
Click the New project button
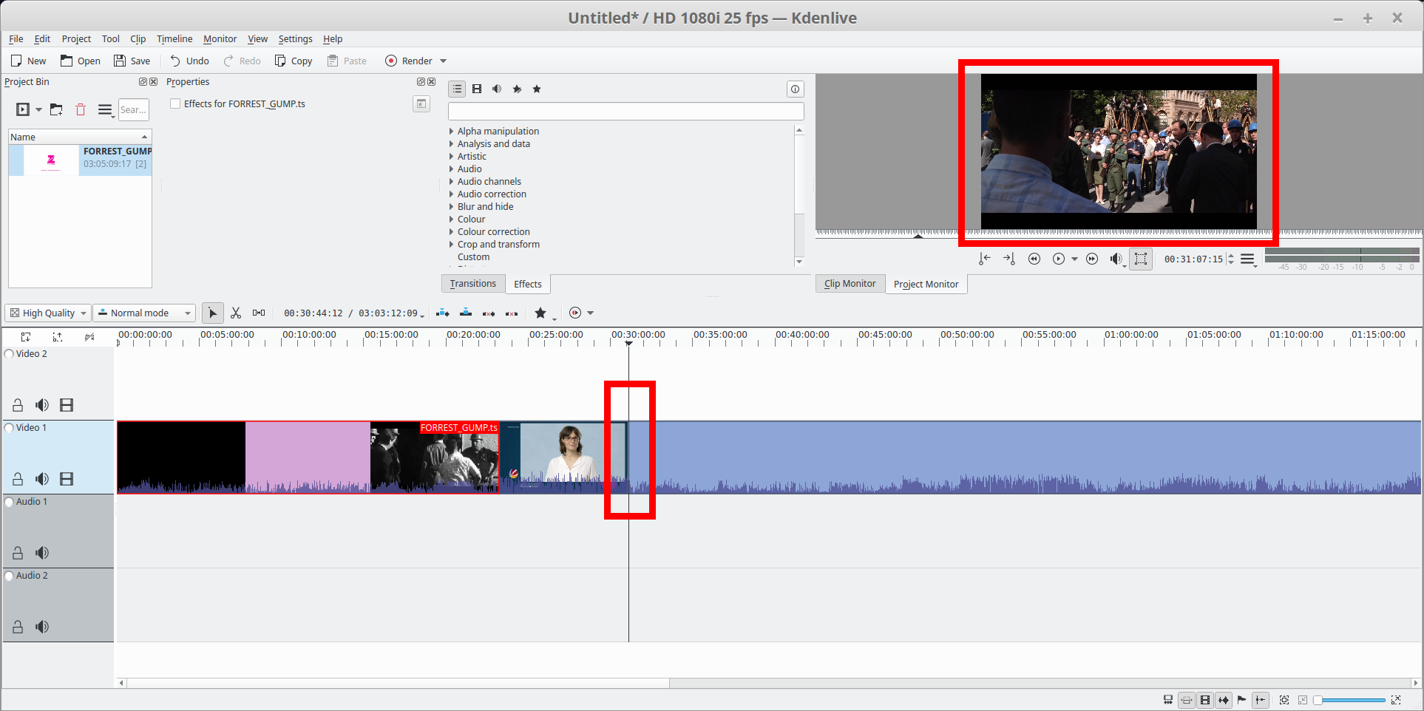pyautogui.click(x=28, y=61)
